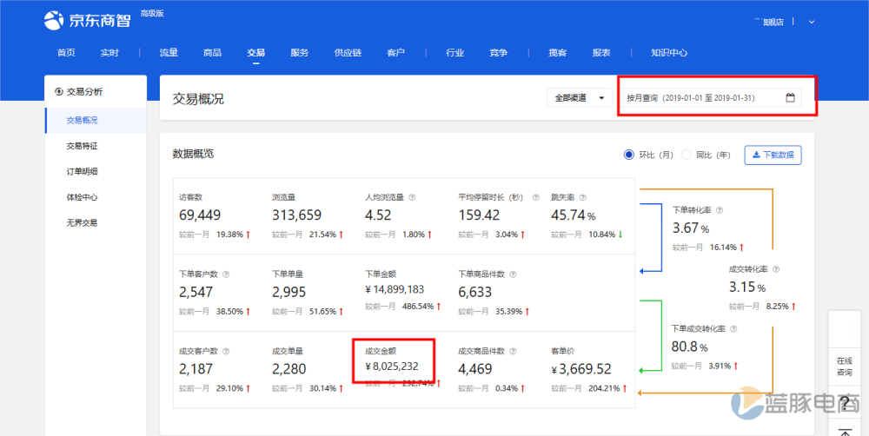Click the 成交单量 value 2,280
The height and width of the screenshot is (436, 869).
(289, 369)
